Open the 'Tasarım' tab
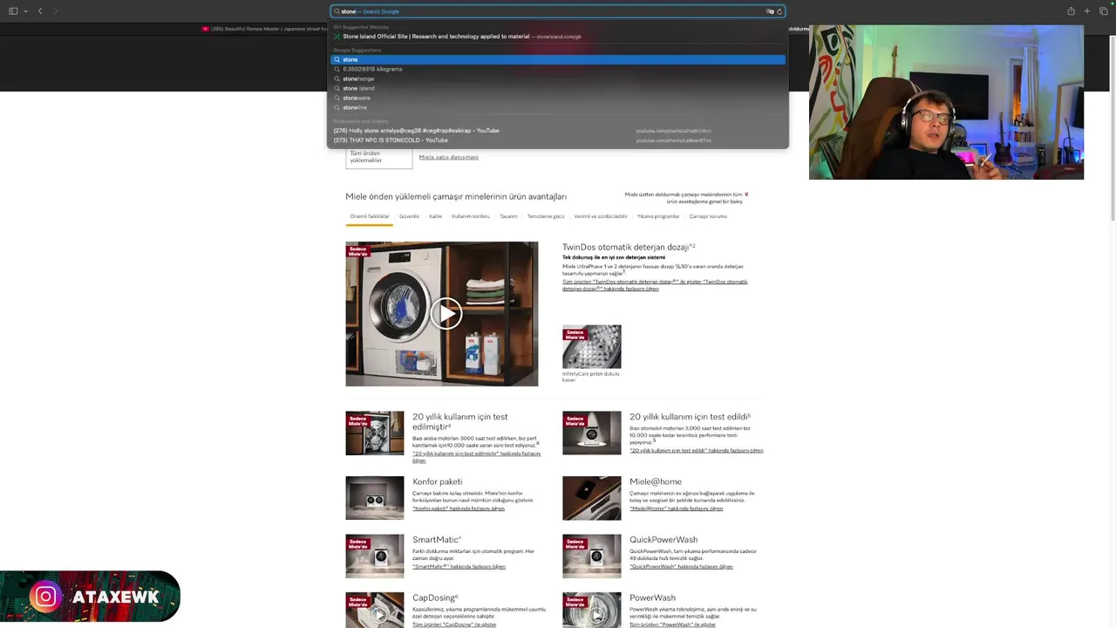 (x=508, y=216)
